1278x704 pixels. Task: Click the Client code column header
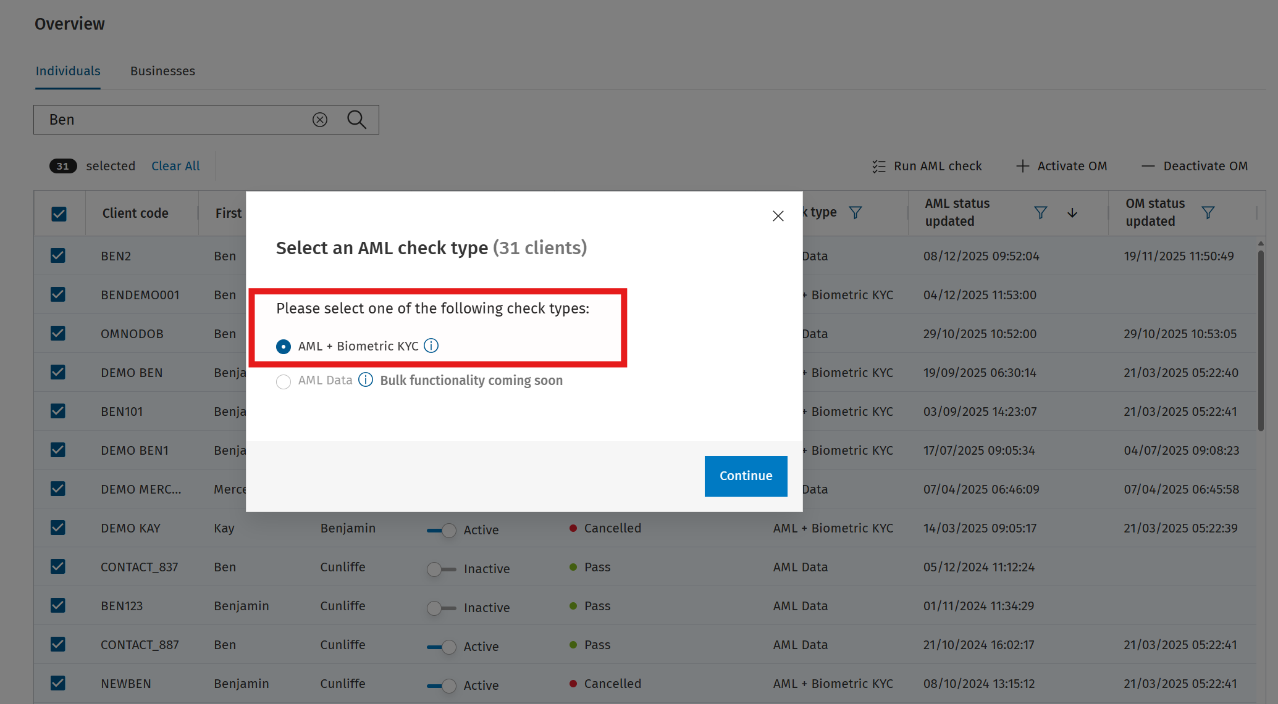click(135, 213)
